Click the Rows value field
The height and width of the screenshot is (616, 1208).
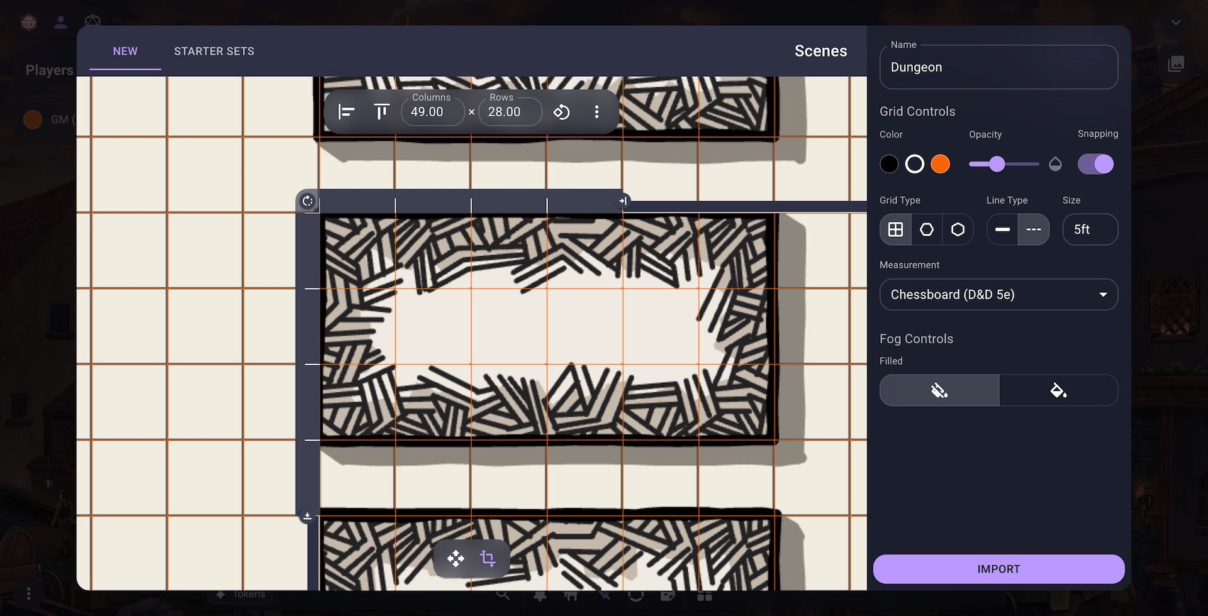[510, 112]
